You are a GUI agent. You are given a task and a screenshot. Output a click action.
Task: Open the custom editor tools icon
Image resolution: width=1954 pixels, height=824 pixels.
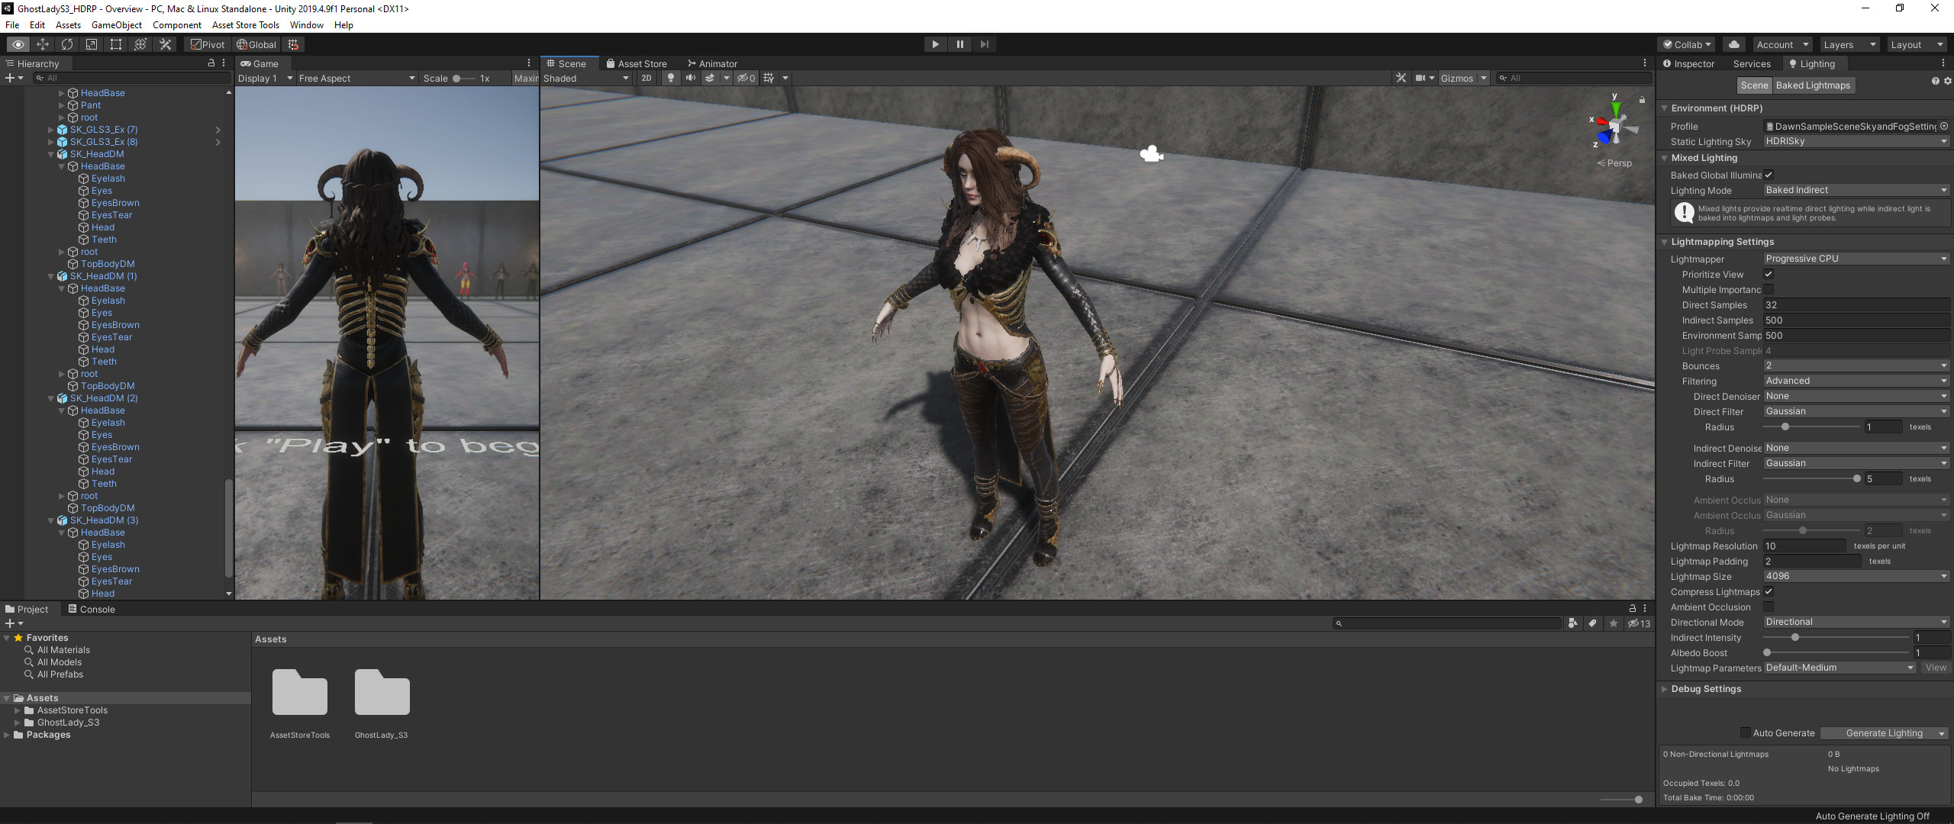coord(165,44)
